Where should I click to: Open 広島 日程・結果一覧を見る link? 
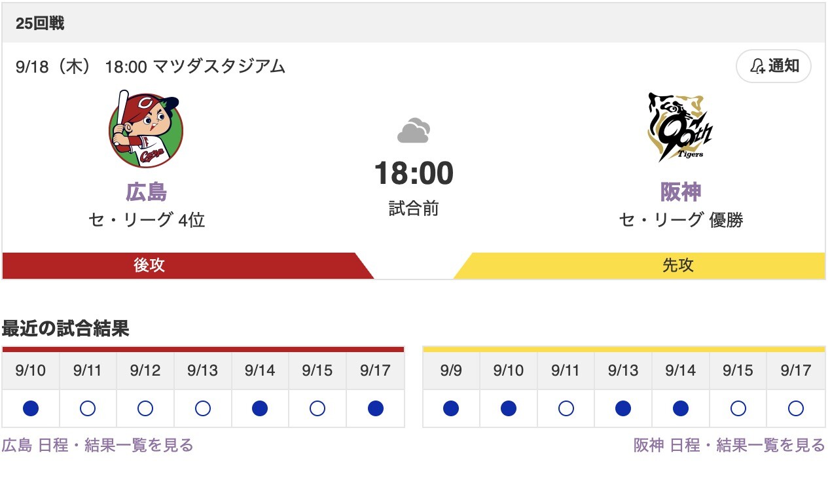pos(98,446)
